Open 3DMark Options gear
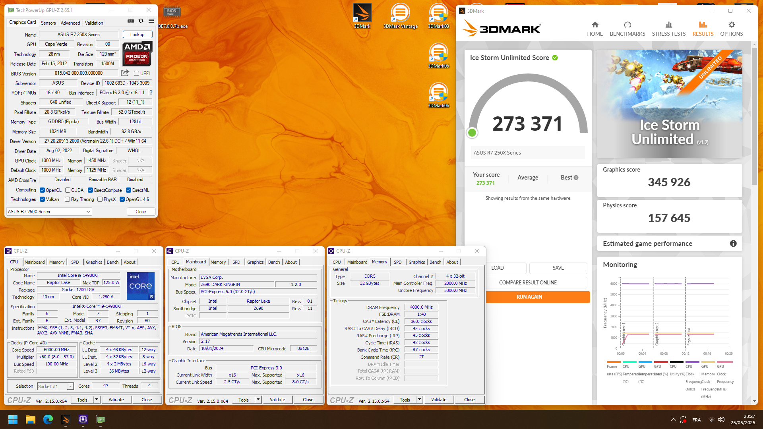 [731, 29]
